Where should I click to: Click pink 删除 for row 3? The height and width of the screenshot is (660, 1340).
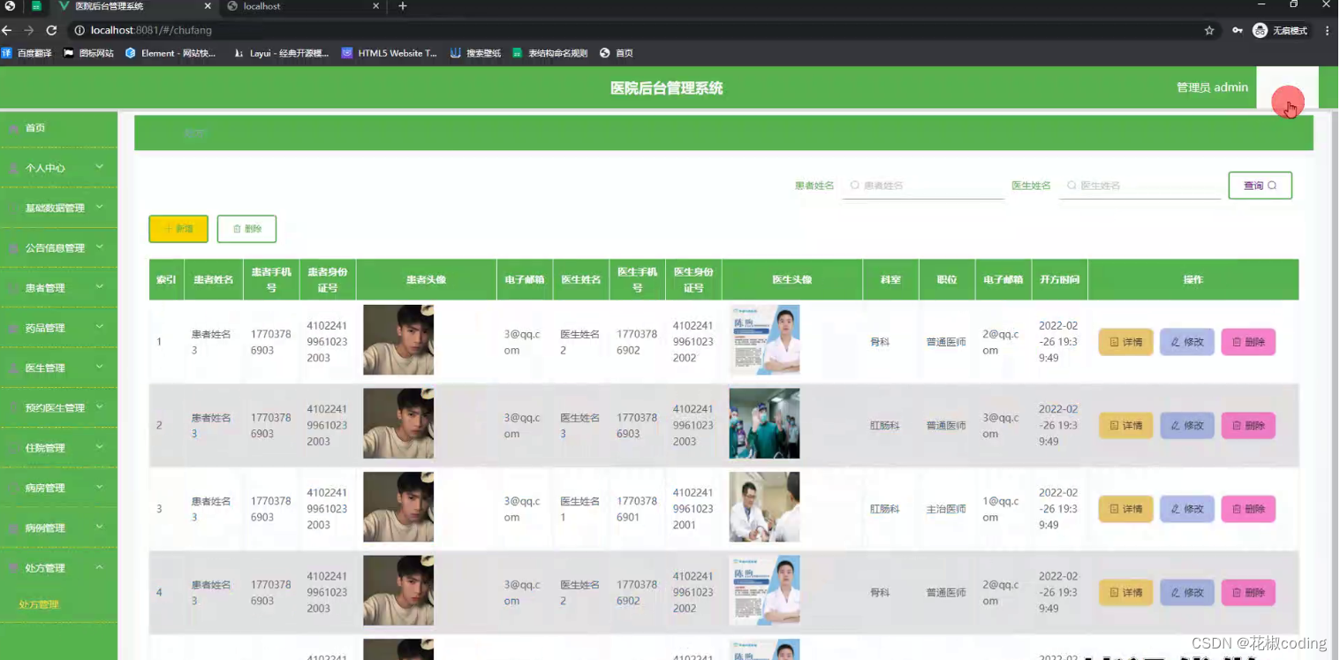coord(1248,509)
